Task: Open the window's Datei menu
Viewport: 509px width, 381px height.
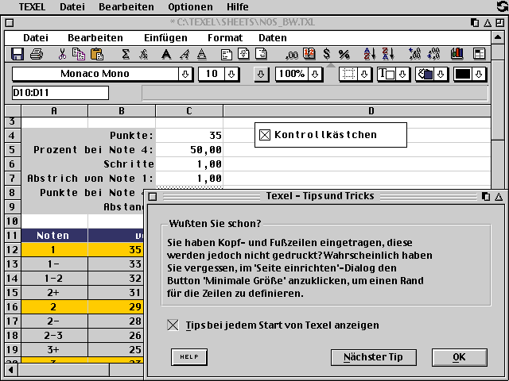Action: point(36,38)
